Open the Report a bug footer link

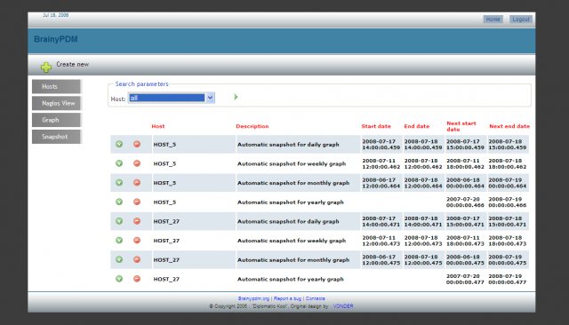pos(287,298)
